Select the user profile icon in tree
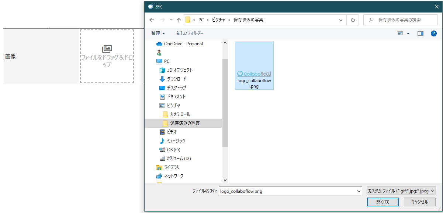443x213 pixels. click(x=159, y=53)
